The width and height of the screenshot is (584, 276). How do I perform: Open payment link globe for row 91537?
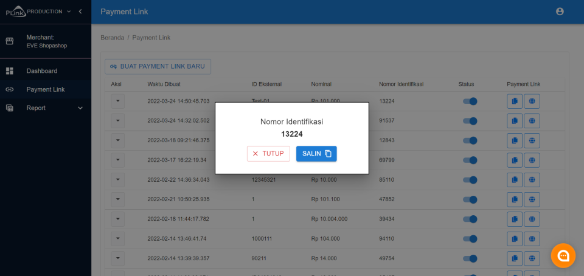[532, 121]
